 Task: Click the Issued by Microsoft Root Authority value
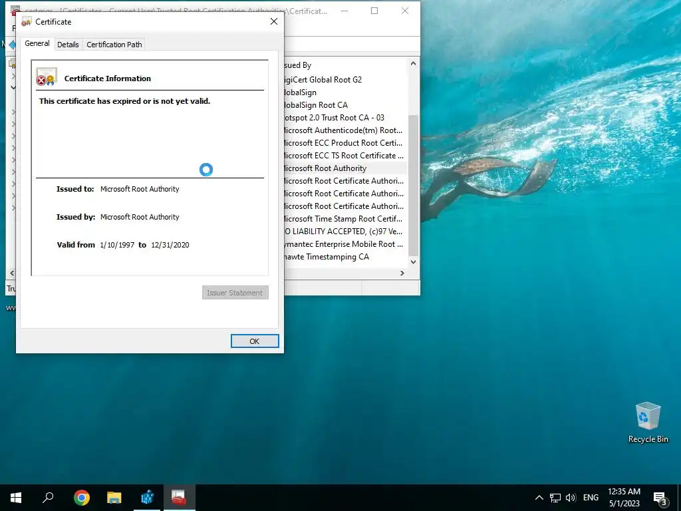coord(140,217)
